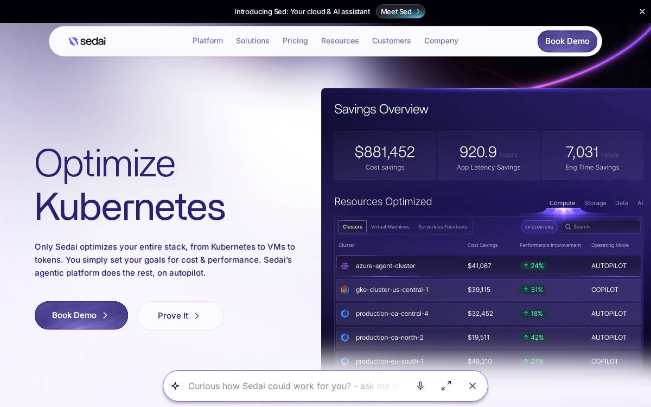
Task: Click the gke-cluster-us-central-1 icon
Action: 345,290
